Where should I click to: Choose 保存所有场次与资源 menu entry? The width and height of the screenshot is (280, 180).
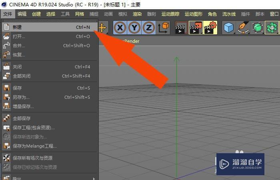coord(50,158)
